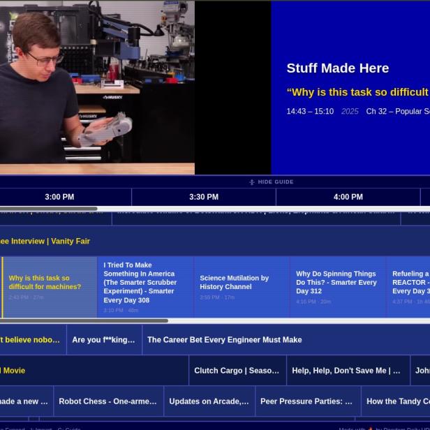The image size is (430, 430).
Task: Click the 'Ch 32 – Popular S...' channel label
Action: [398, 112]
